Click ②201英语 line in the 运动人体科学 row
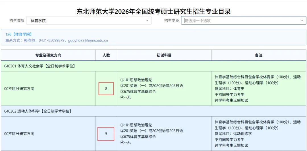 151,131
